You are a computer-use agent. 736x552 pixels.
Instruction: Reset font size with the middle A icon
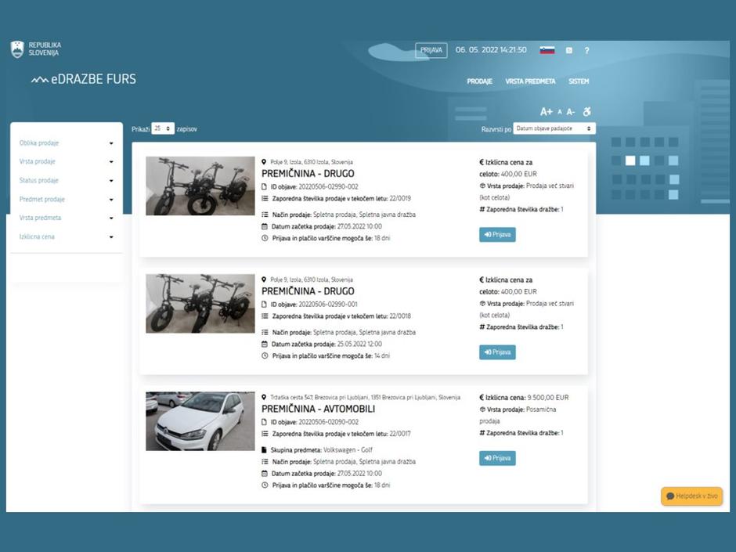[559, 112]
